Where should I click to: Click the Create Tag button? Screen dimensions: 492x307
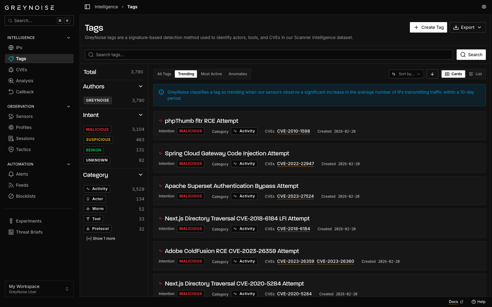(428, 27)
